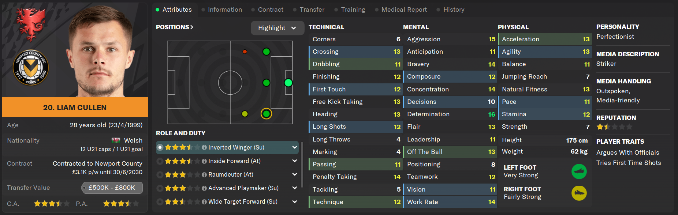
Task: Select the Advanced Playmaker (Su) radio button
Action: point(160,188)
